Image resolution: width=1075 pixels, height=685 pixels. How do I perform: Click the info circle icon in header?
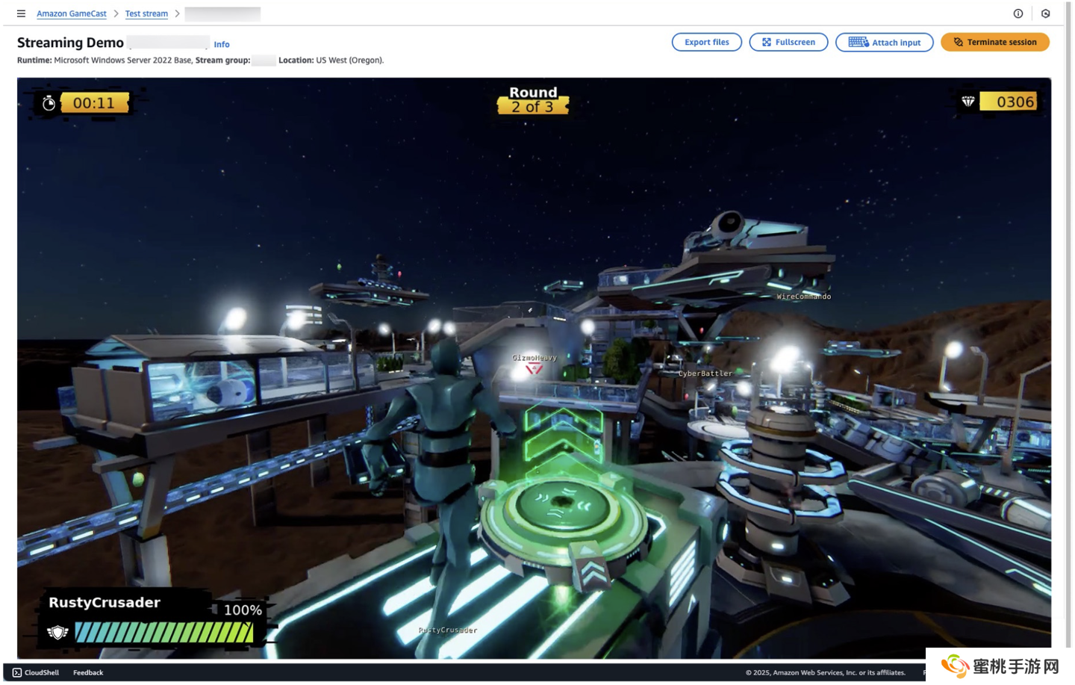[1018, 13]
